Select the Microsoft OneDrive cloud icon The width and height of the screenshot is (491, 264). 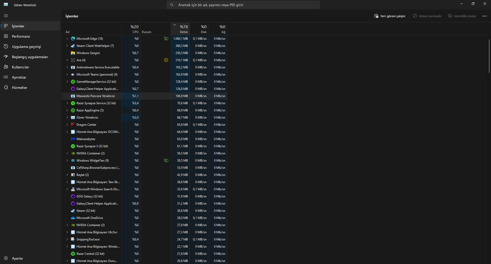click(73, 218)
